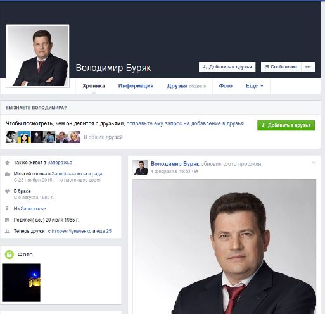Click the post author's small avatar
The image size is (325, 314).
140,168
